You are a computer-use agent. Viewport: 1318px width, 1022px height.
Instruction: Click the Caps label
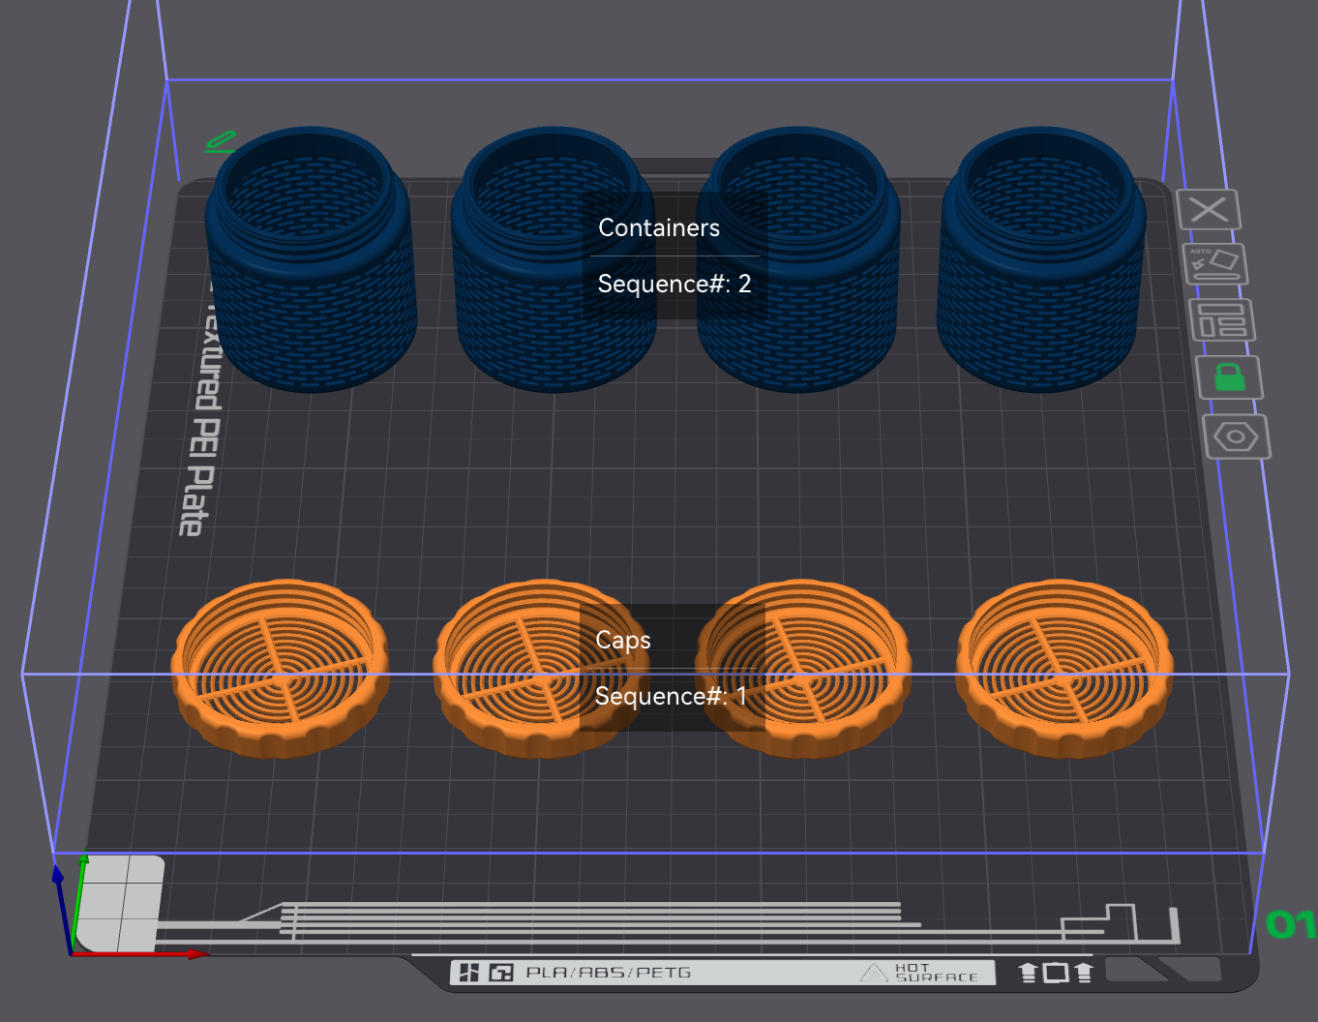[623, 640]
